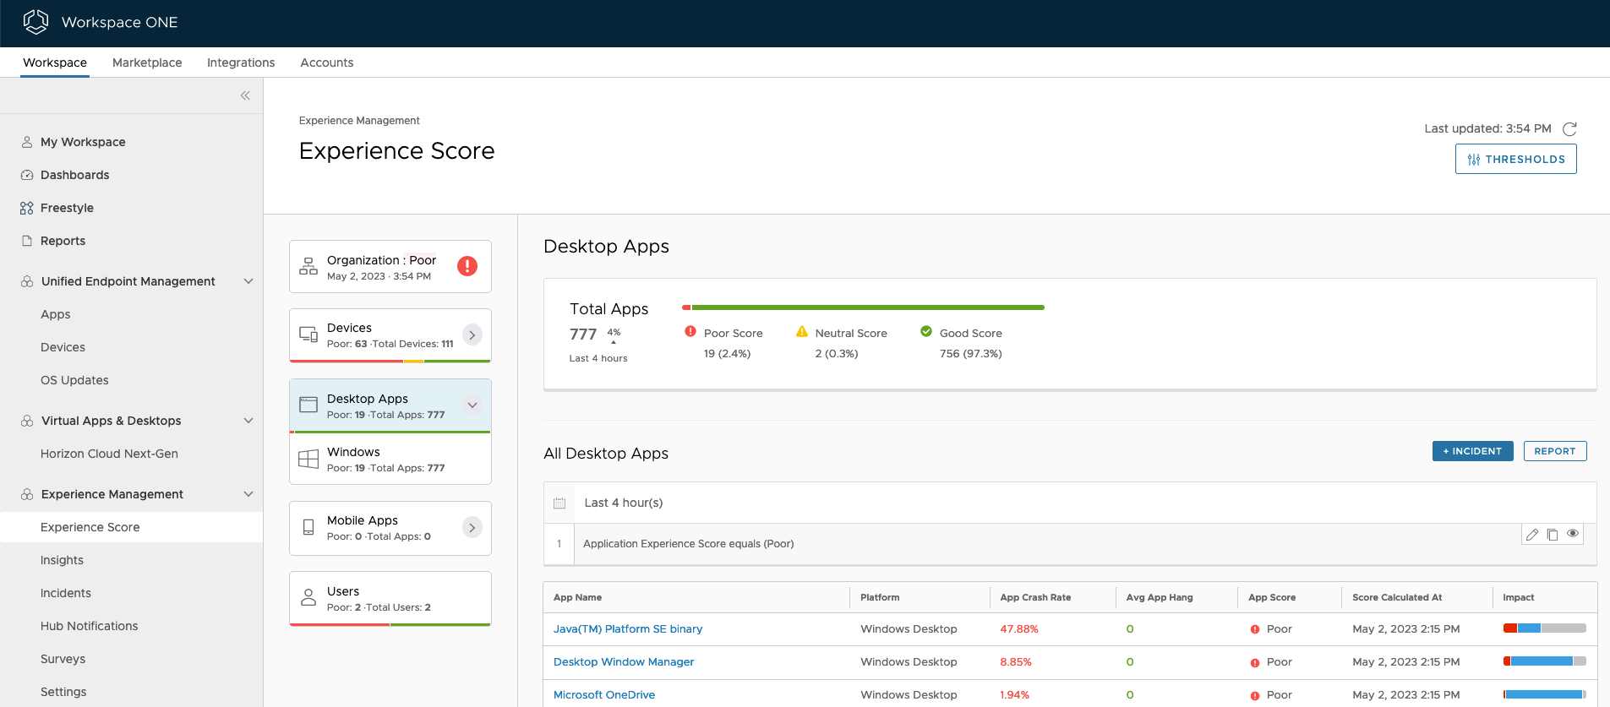
Task: Click the THRESHOLDS button
Action: (1515, 159)
